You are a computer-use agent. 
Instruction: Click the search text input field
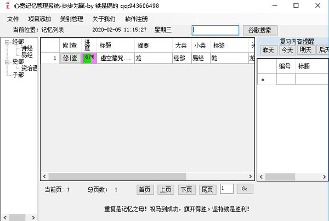[x=215, y=30]
